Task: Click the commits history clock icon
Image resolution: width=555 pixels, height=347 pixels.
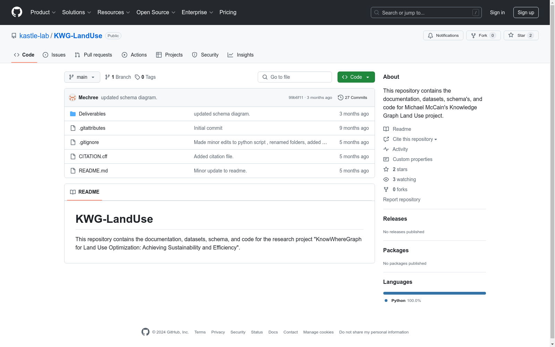Action: 341,98
